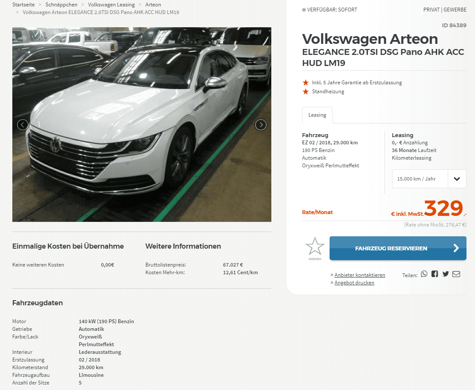
Task: Go to Startseite breadcrumb
Action: coord(23,5)
